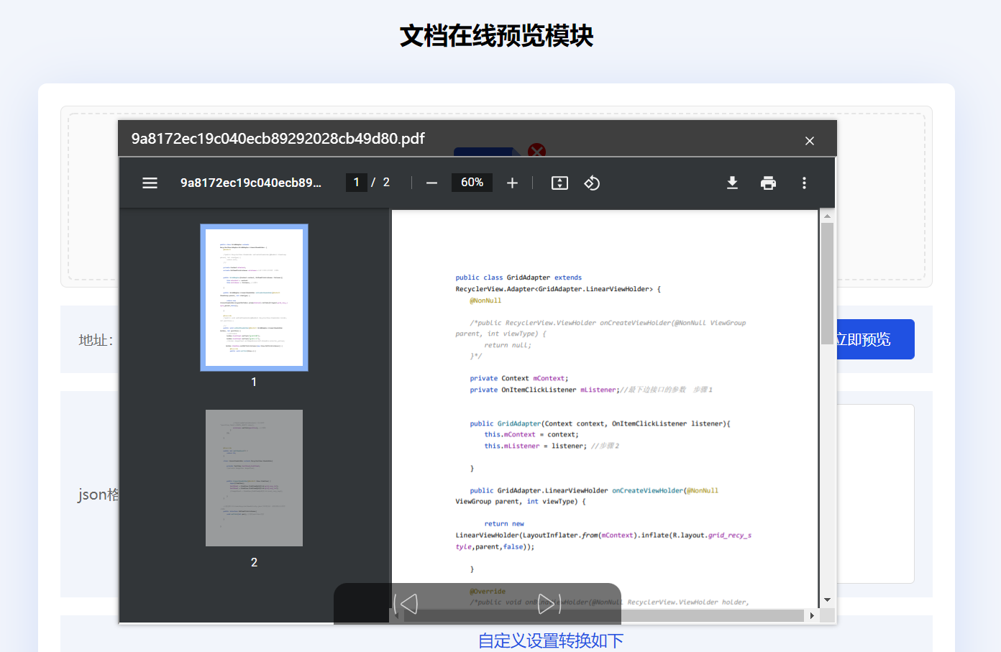Go to next document with overlay arrow
1001x652 pixels.
549,604
